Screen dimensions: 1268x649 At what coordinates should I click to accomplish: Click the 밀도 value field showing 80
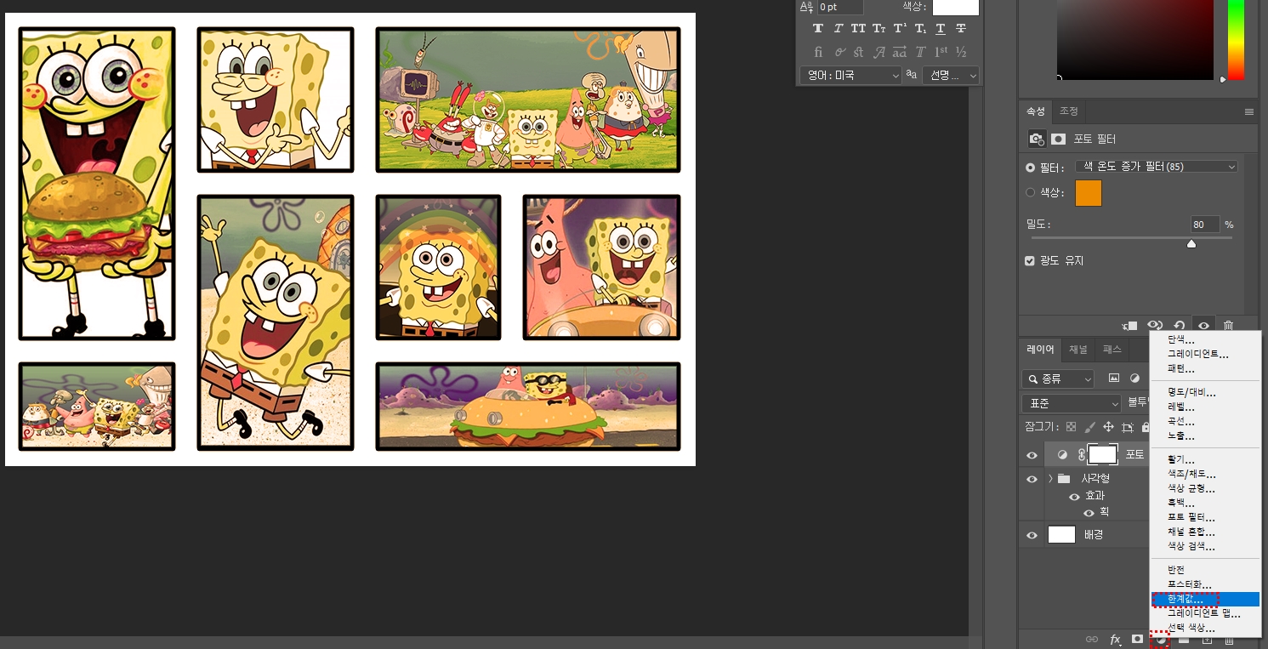1205,225
